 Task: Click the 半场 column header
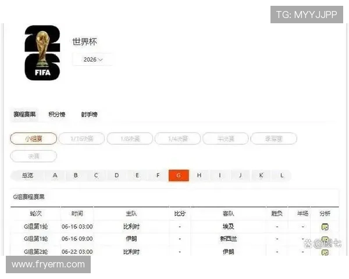pos(302,213)
